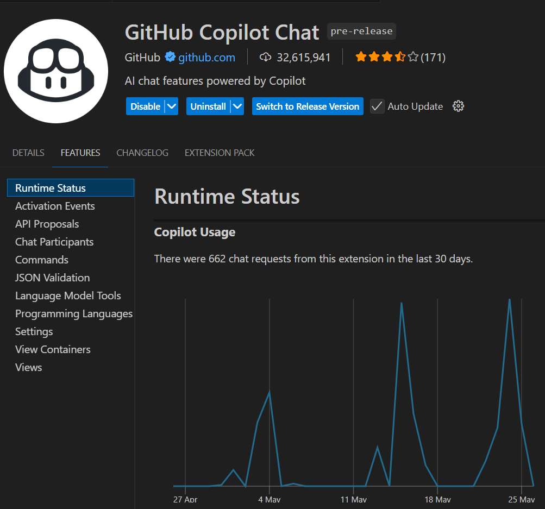Select the DETAILS tab
This screenshot has height=509, width=545.
point(28,153)
